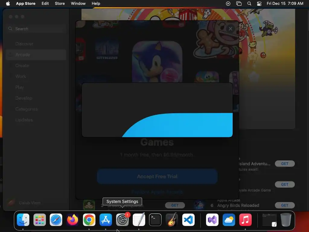309x232 pixels.
Task: Open Visual Studio from the Dock
Action: (212, 220)
